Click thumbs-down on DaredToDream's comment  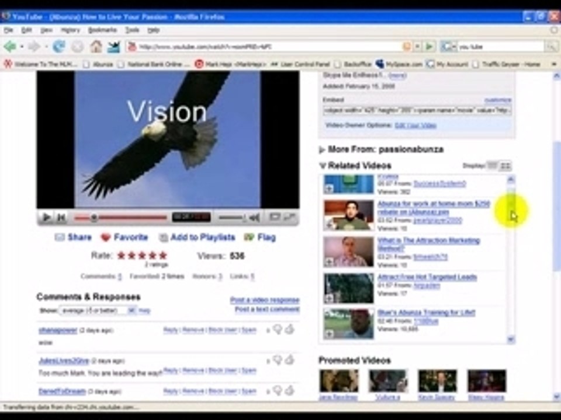(278, 390)
